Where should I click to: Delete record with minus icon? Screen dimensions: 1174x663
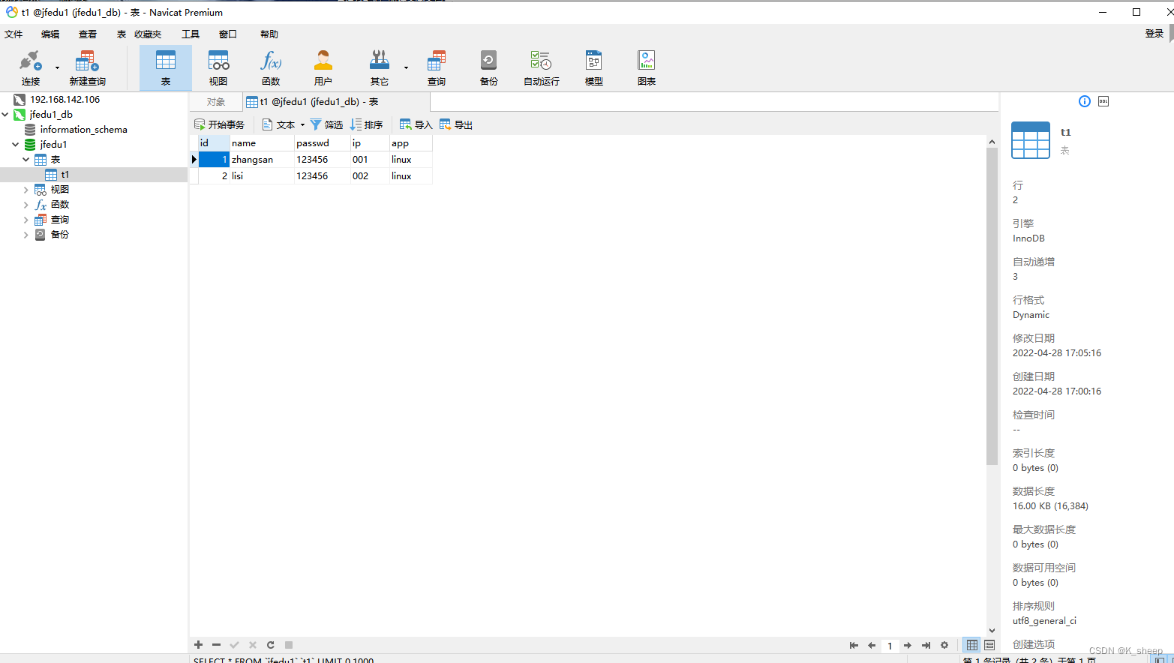click(217, 645)
